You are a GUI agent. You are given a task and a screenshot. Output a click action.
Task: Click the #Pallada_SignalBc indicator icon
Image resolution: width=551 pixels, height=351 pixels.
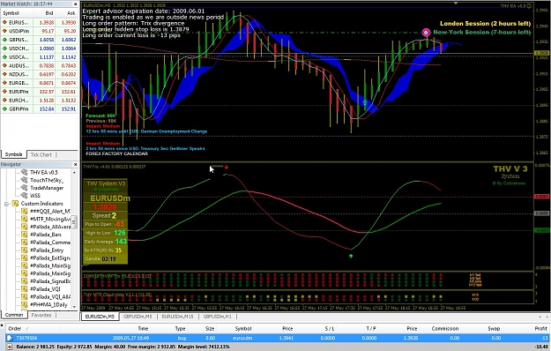[x=25, y=281]
